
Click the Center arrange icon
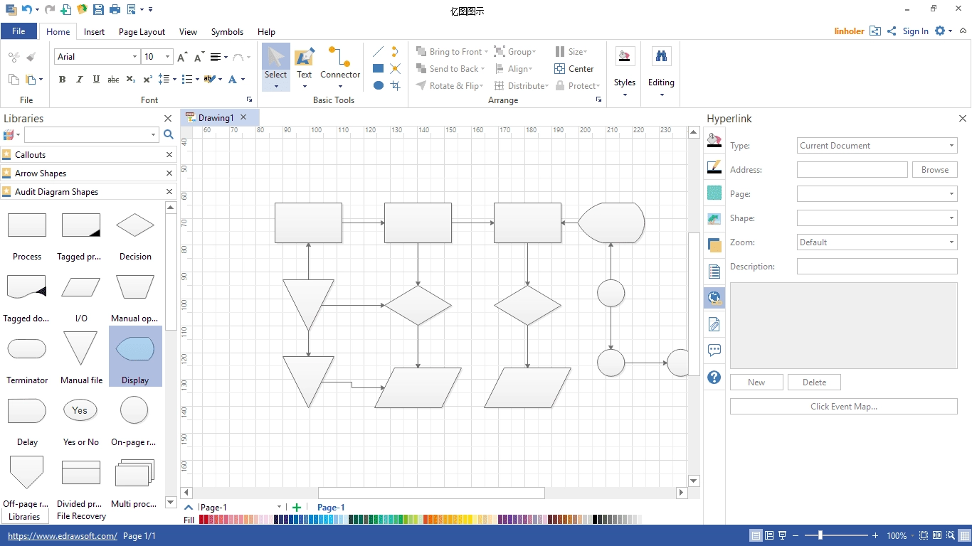(x=574, y=69)
